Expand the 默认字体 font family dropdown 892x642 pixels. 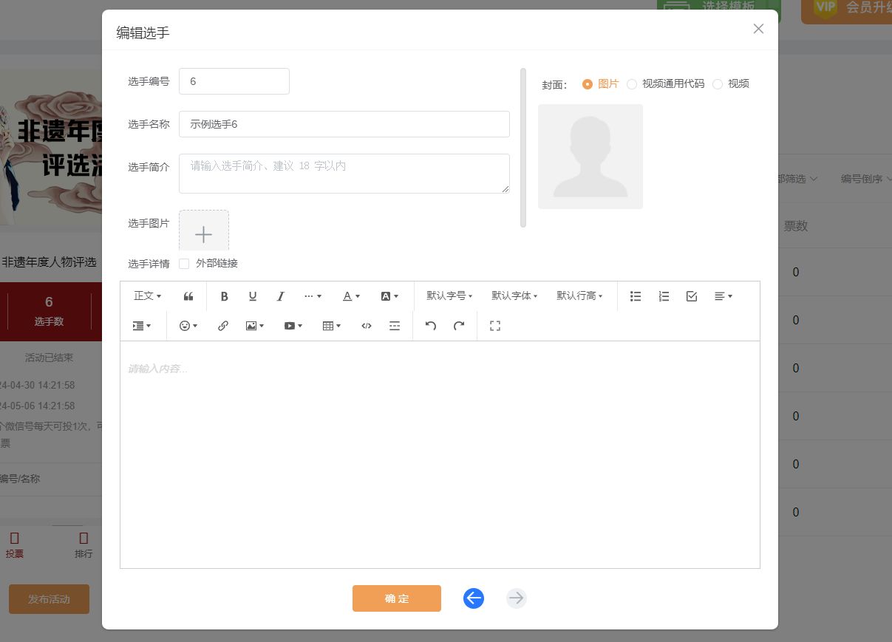(x=514, y=296)
